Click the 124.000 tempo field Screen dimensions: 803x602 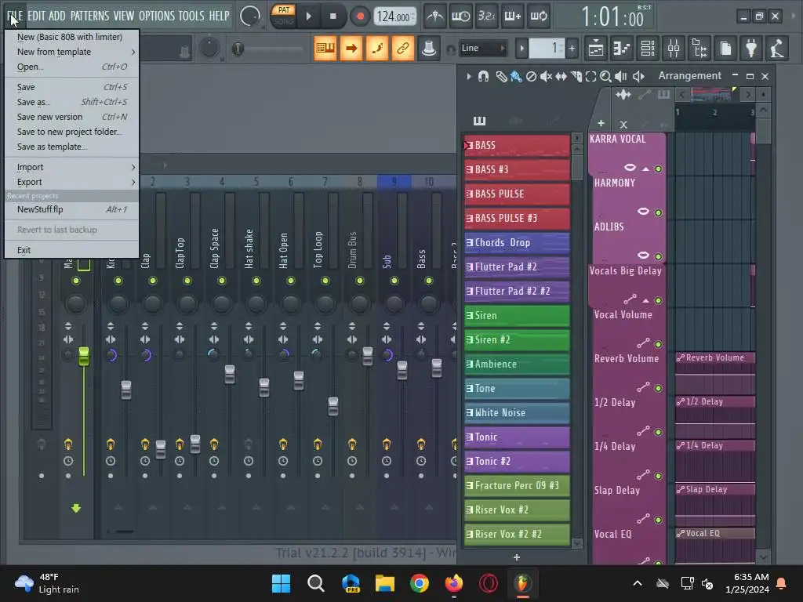click(x=394, y=16)
